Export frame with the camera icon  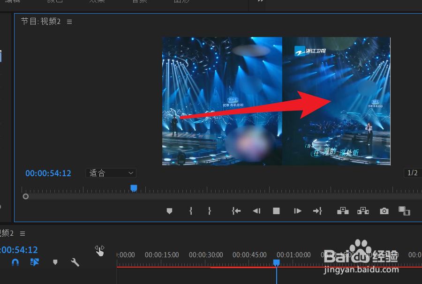coord(384,211)
